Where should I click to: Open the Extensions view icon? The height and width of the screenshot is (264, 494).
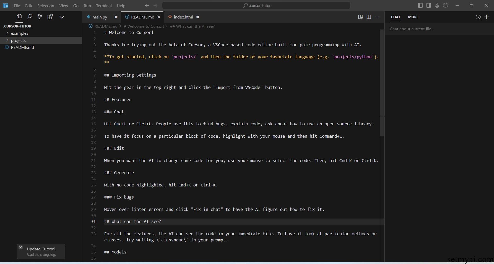(x=50, y=17)
